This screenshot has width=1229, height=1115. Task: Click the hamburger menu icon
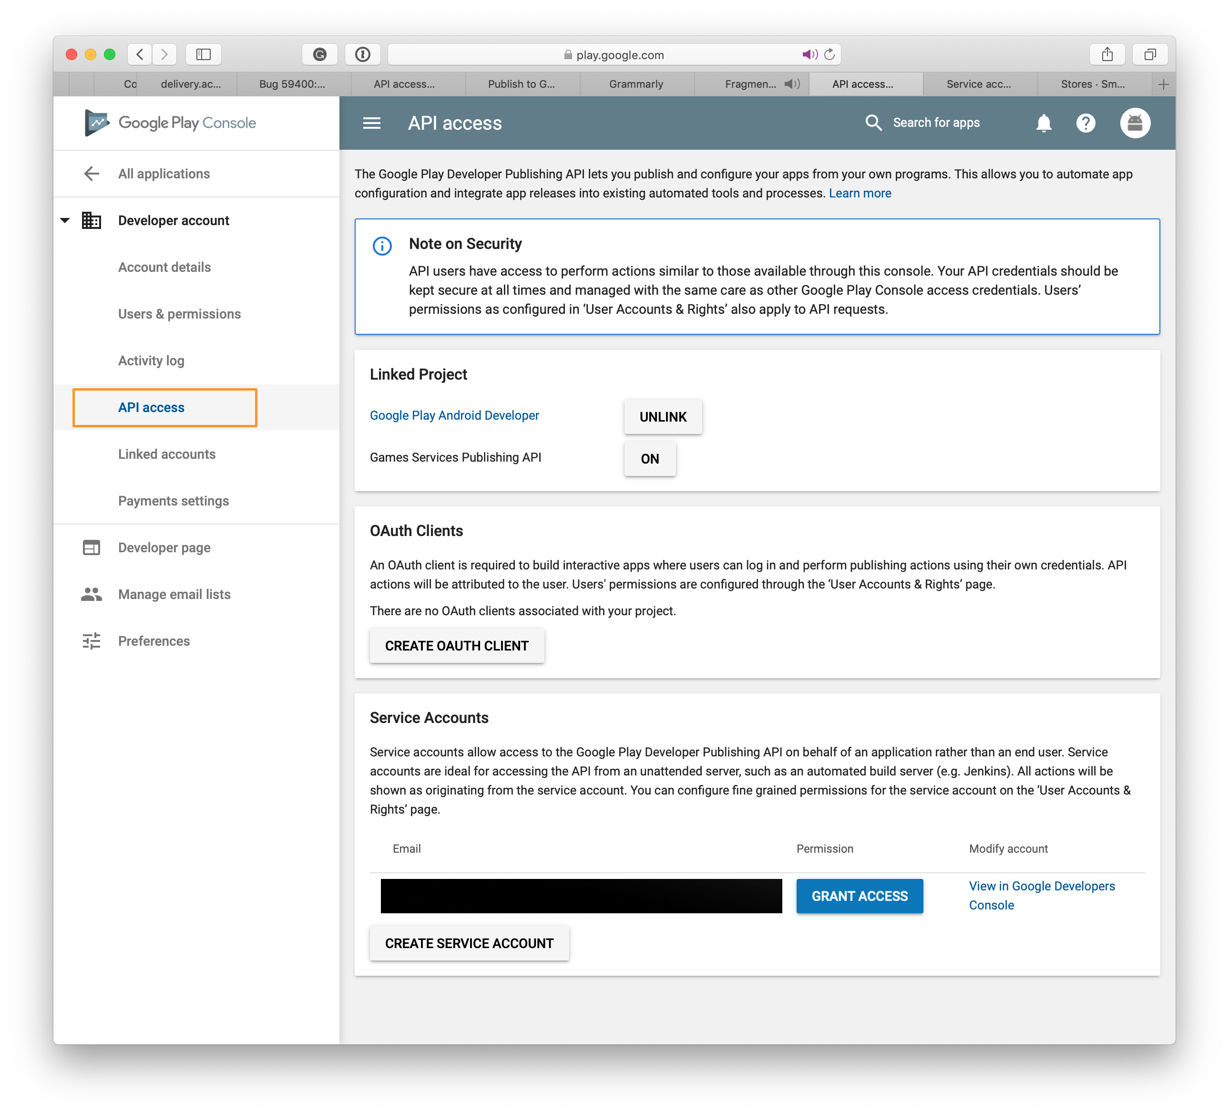pos(372,122)
